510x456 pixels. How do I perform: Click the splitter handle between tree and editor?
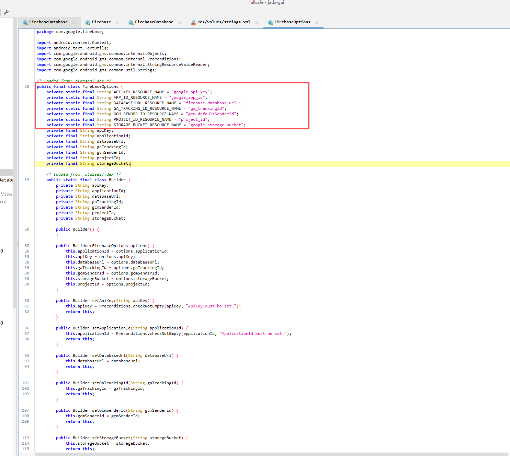17,243
